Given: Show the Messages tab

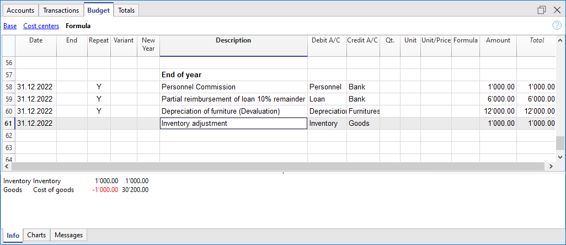Looking at the screenshot, I should pos(69,235).
